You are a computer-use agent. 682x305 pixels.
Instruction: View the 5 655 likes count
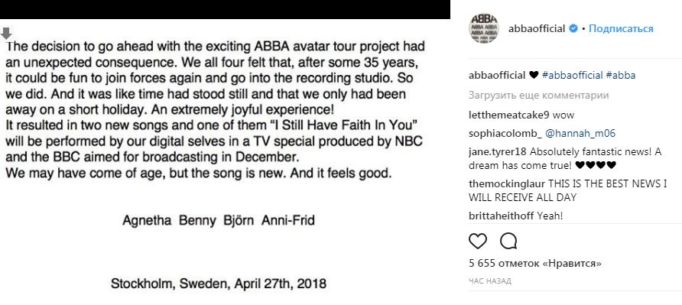pyautogui.click(x=535, y=263)
